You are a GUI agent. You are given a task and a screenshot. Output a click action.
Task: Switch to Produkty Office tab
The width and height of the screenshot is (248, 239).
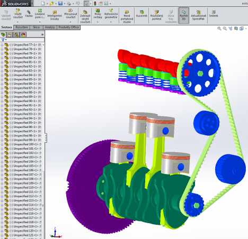click(69, 27)
